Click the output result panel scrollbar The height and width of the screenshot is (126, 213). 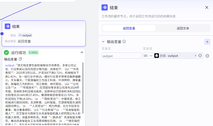coord(83,88)
